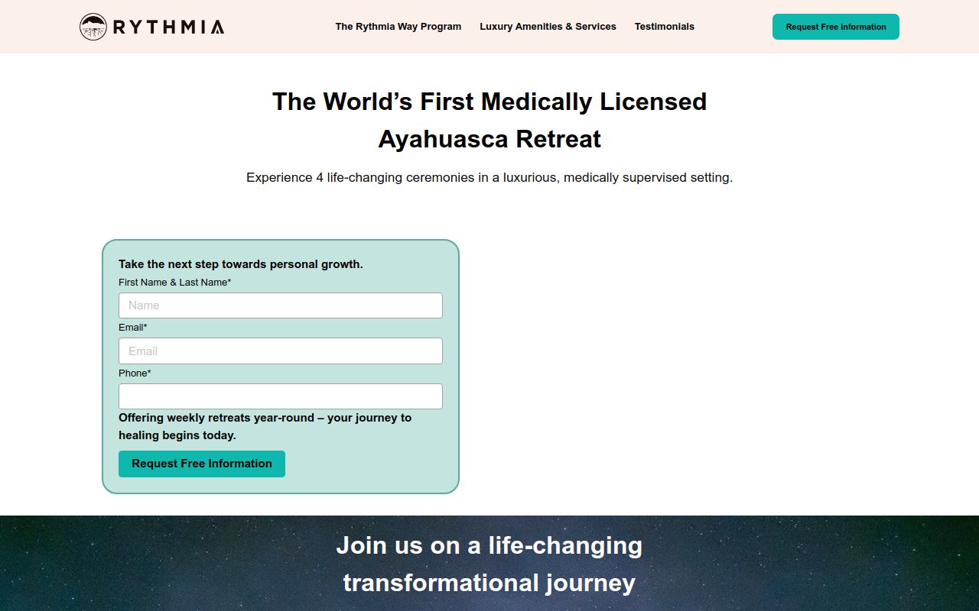This screenshot has width=979, height=611.
Task: Click the Rythmia tree logo icon
Action: pos(93,27)
